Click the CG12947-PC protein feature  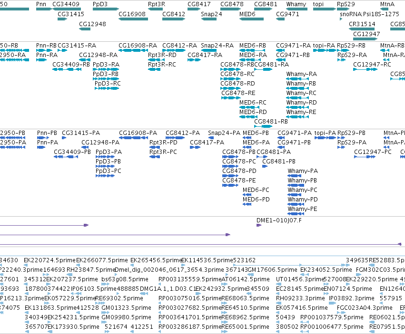coord(365,157)
